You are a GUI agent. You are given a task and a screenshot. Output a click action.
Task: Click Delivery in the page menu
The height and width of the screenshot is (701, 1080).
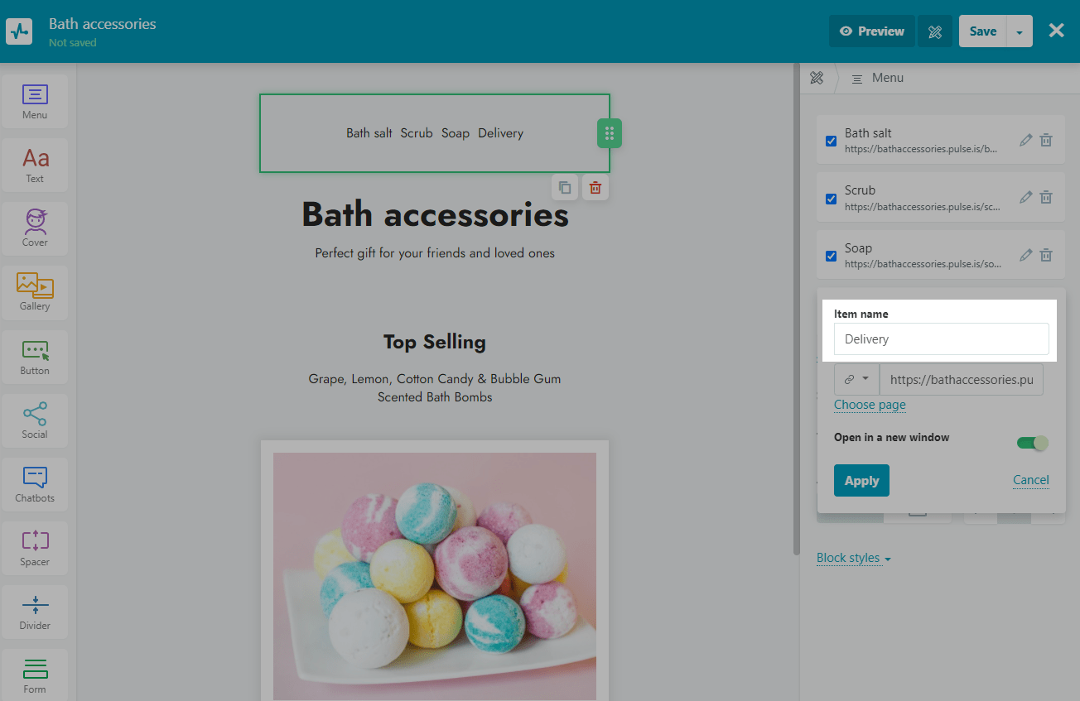[500, 133]
